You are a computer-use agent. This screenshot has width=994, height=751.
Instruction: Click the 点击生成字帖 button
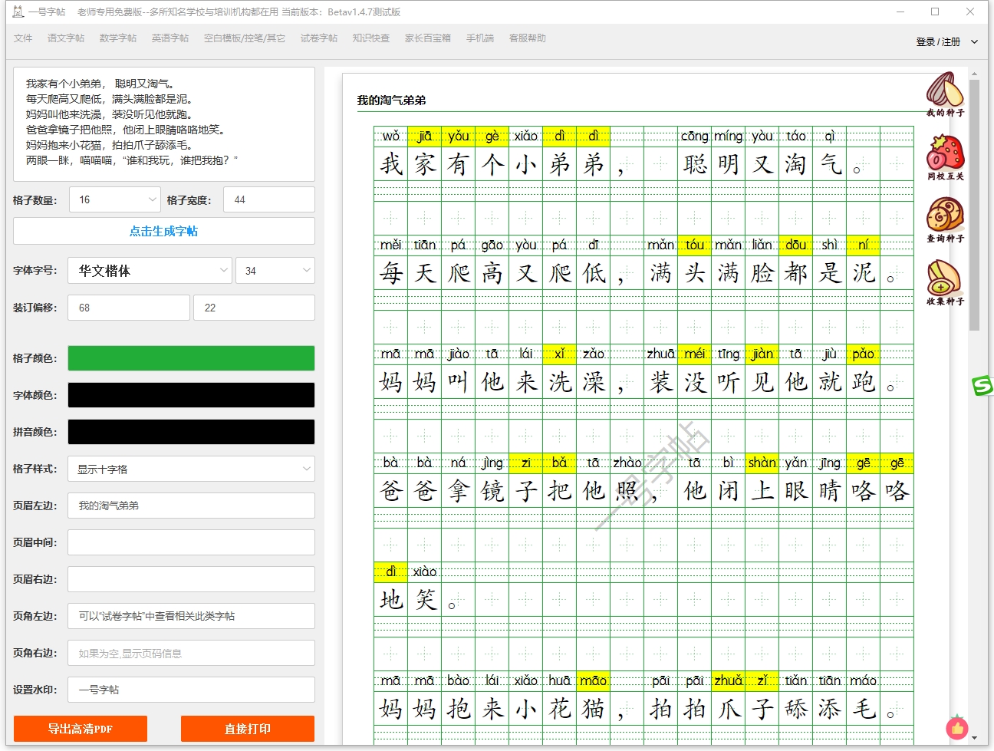pyautogui.click(x=164, y=231)
